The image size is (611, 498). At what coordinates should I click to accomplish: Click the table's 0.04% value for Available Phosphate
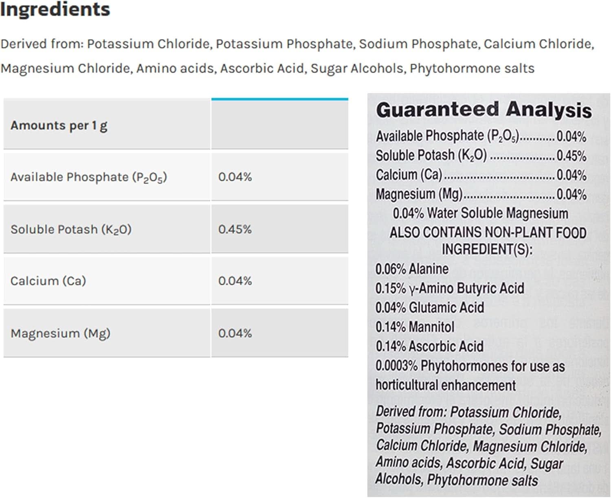[235, 177]
